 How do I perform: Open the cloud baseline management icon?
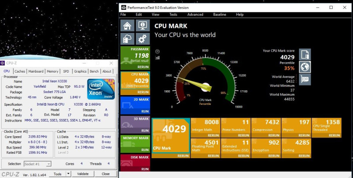[128, 39]
